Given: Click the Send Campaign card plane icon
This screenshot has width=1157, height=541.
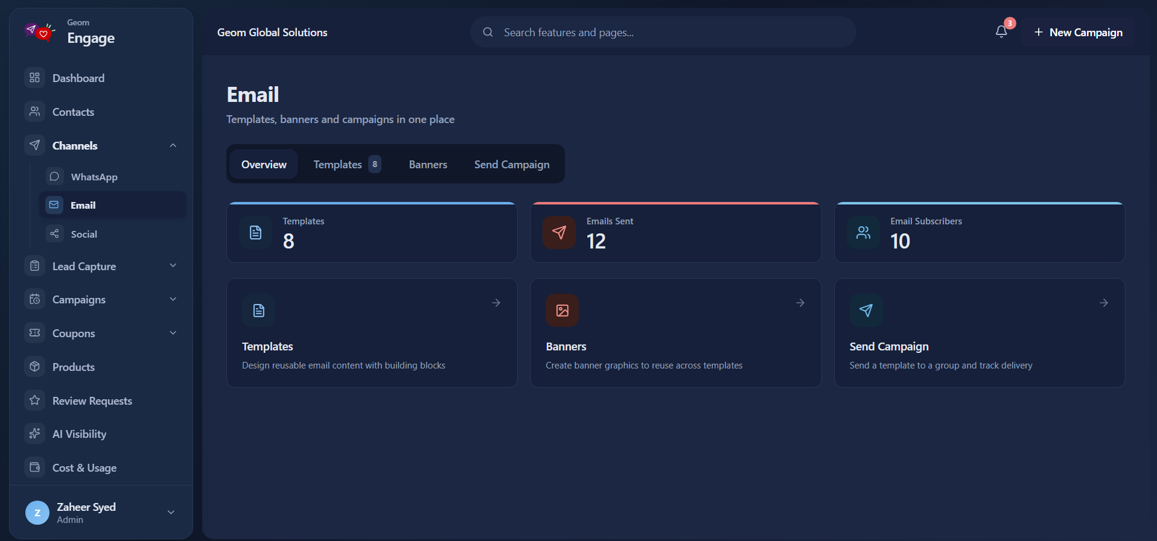Looking at the screenshot, I should click(x=866, y=311).
